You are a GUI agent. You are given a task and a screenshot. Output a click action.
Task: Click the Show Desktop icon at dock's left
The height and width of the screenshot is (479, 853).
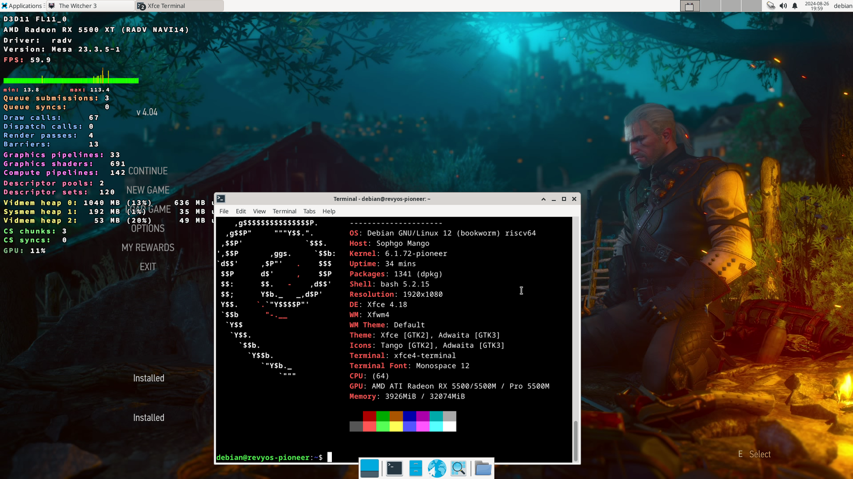370,468
